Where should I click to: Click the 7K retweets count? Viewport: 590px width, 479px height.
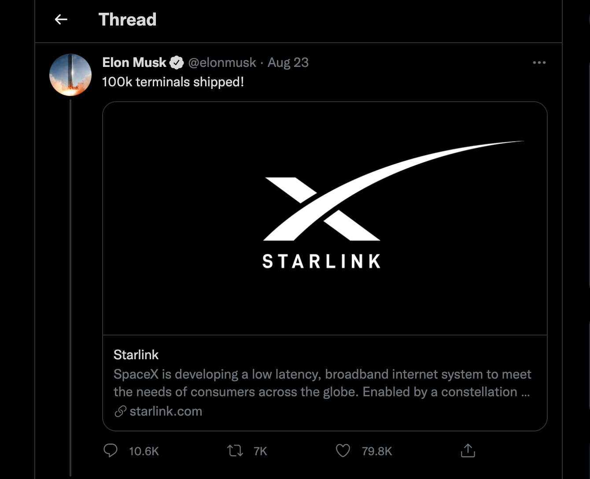point(261,451)
